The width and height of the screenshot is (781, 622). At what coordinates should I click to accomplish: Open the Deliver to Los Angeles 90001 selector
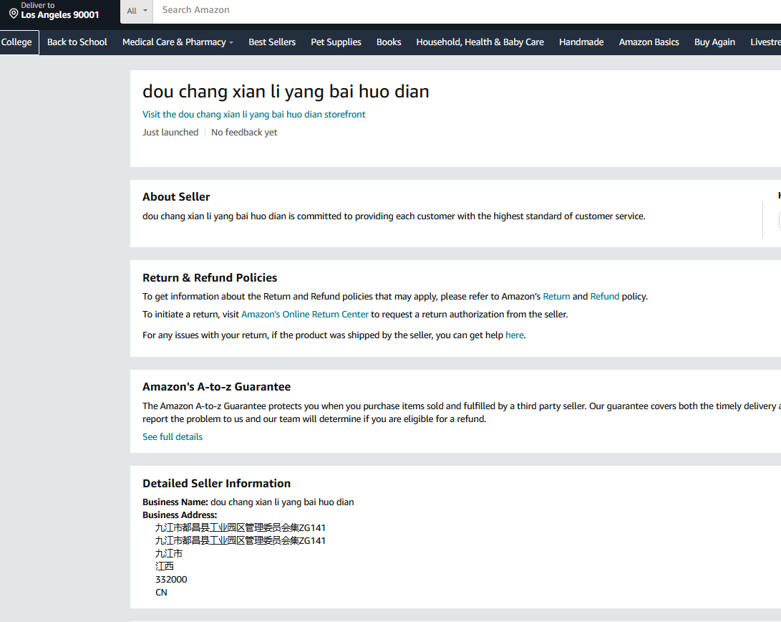(54, 11)
